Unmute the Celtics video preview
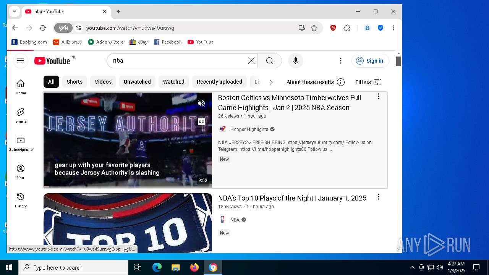This screenshot has height=275, width=489. pyautogui.click(x=201, y=103)
